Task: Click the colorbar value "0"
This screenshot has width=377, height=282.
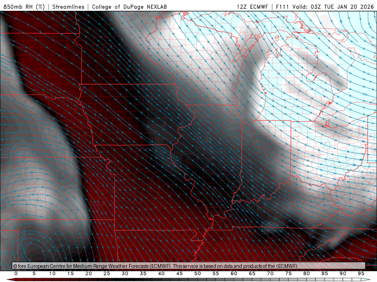Action: pyautogui.click(x=16, y=274)
